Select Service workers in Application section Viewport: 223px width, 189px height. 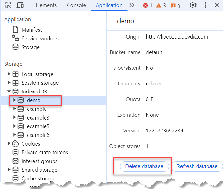(x=40, y=39)
